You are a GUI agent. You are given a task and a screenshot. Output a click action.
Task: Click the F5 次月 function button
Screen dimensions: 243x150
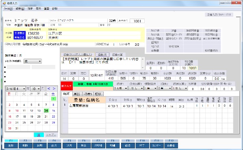click(x=69, y=146)
